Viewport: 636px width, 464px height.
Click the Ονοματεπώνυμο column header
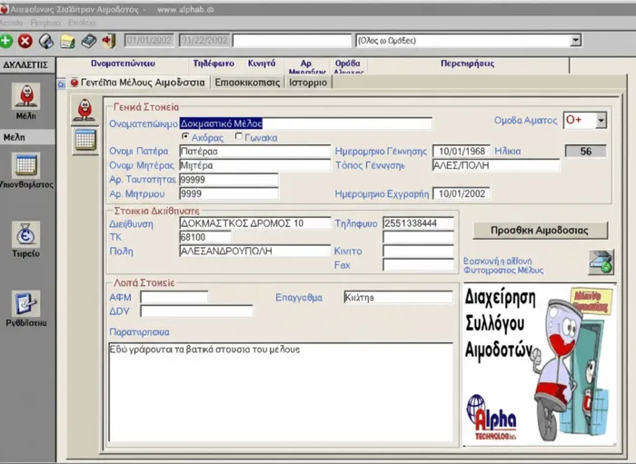pyautogui.click(x=123, y=64)
